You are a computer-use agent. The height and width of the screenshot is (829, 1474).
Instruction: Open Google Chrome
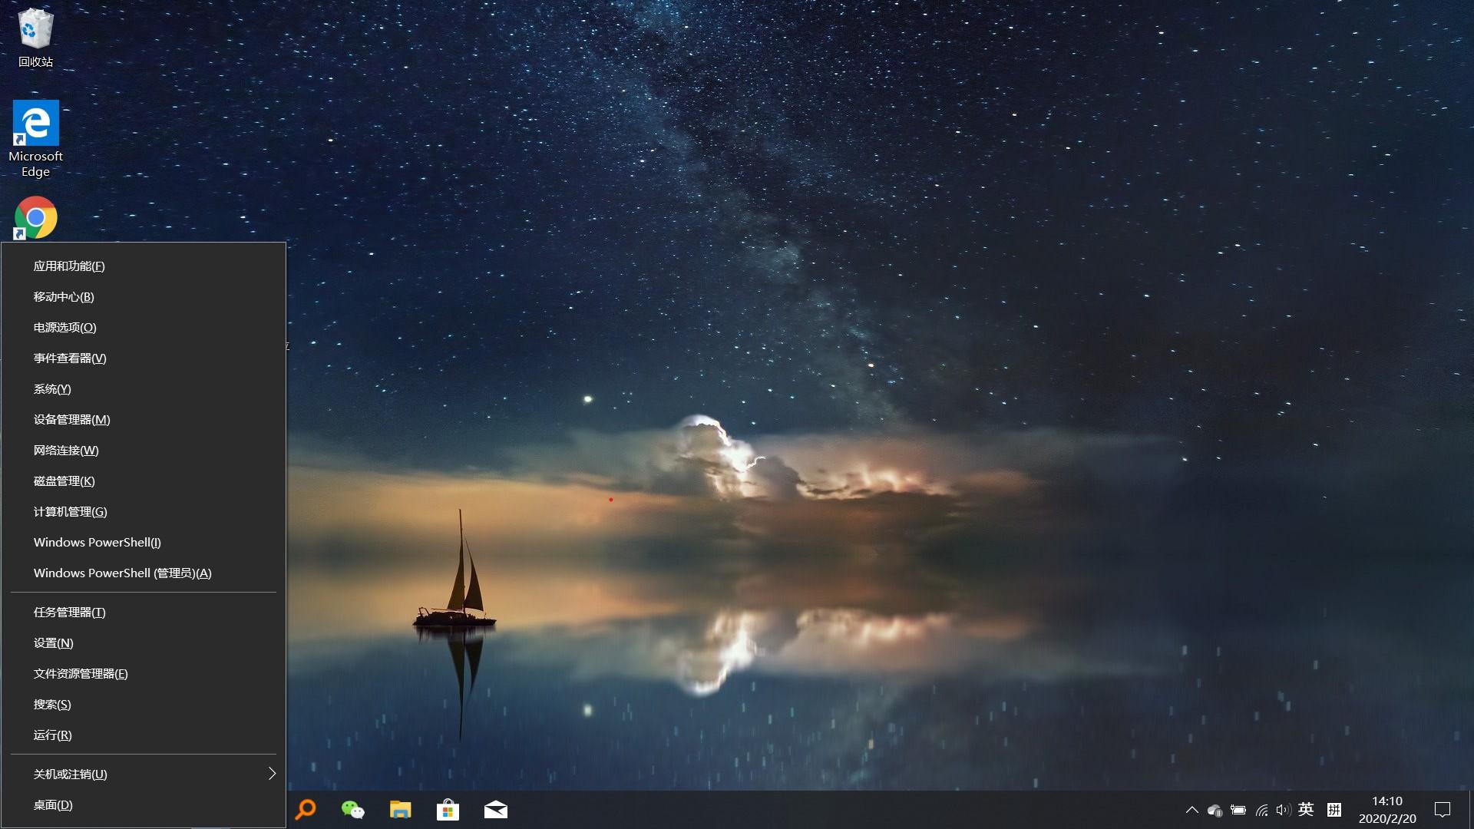coord(35,217)
